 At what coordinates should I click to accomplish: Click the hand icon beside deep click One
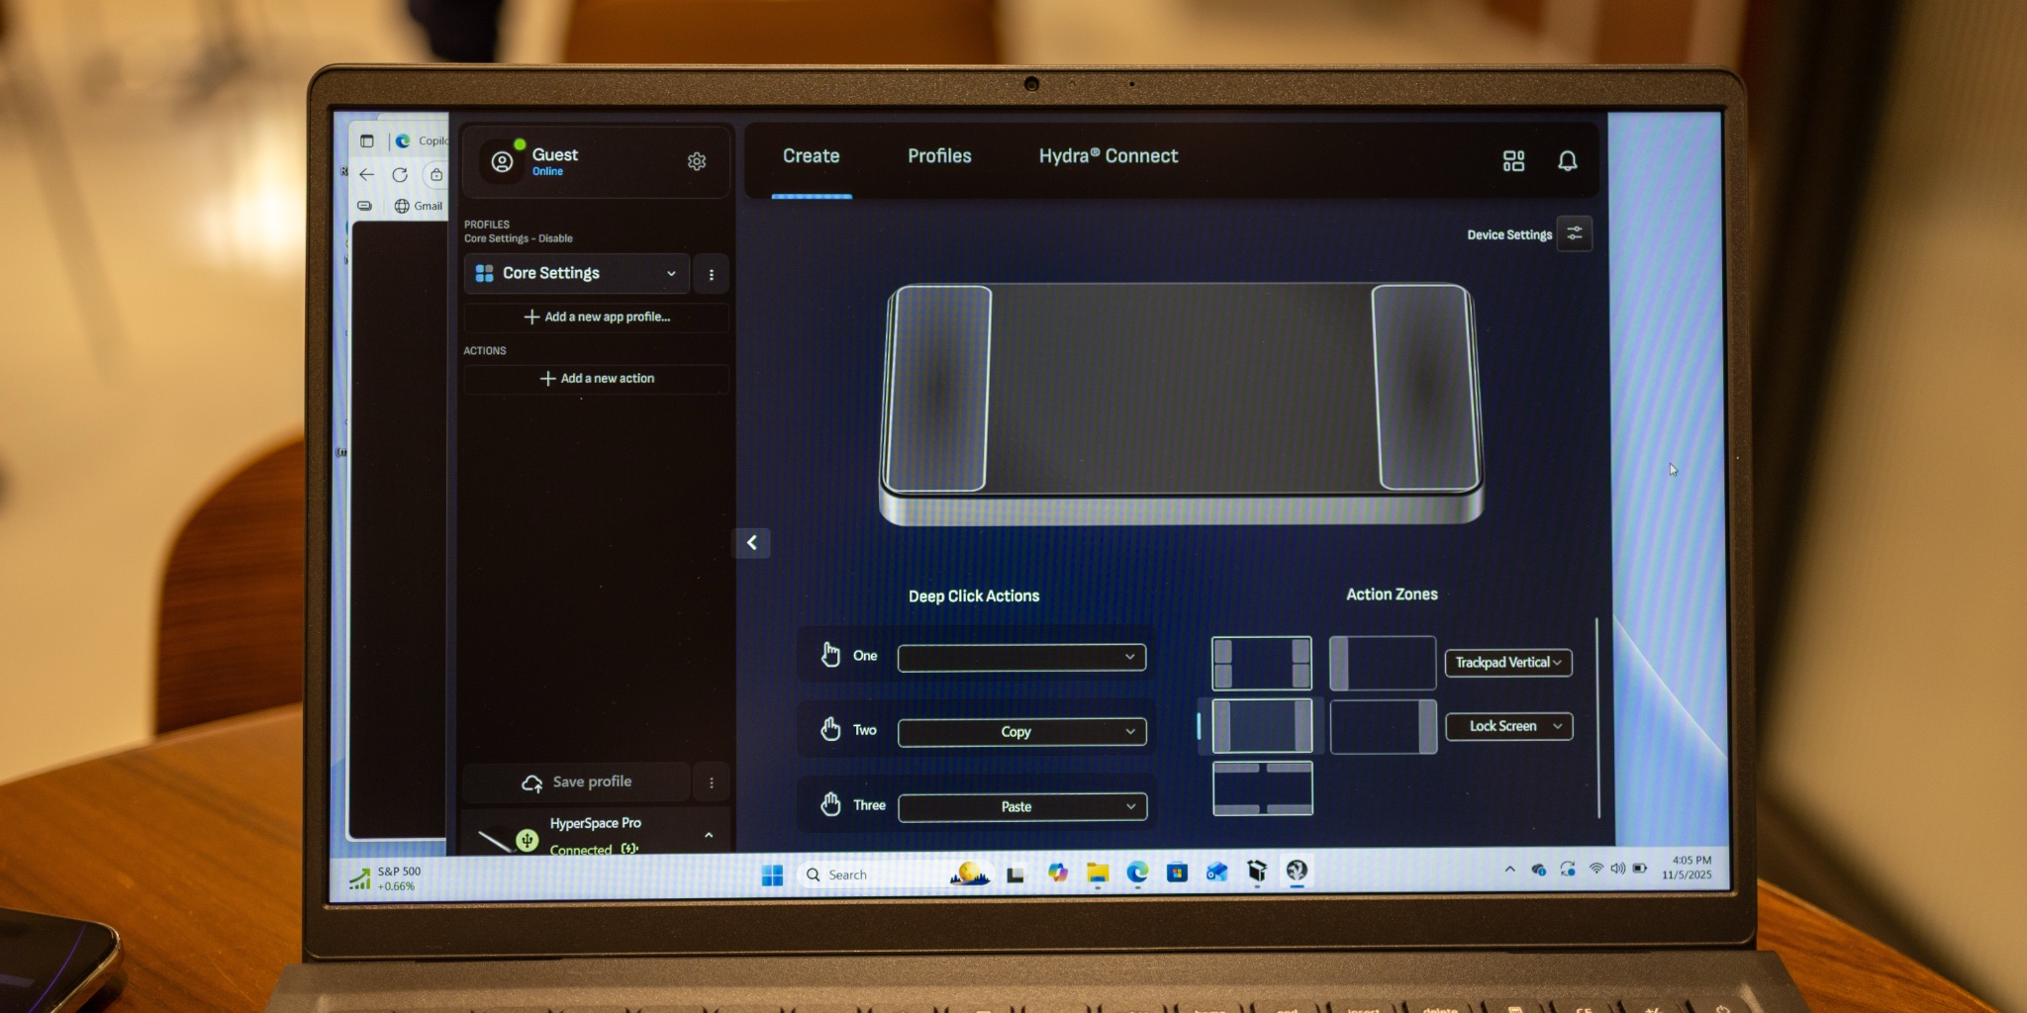pos(830,654)
